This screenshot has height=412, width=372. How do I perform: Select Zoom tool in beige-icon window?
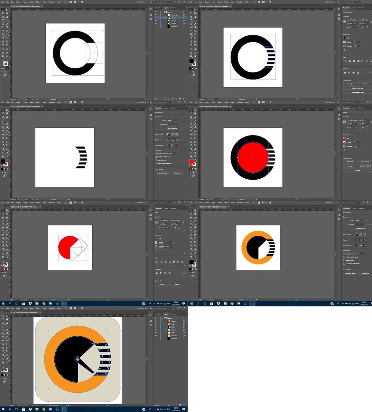point(7,362)
